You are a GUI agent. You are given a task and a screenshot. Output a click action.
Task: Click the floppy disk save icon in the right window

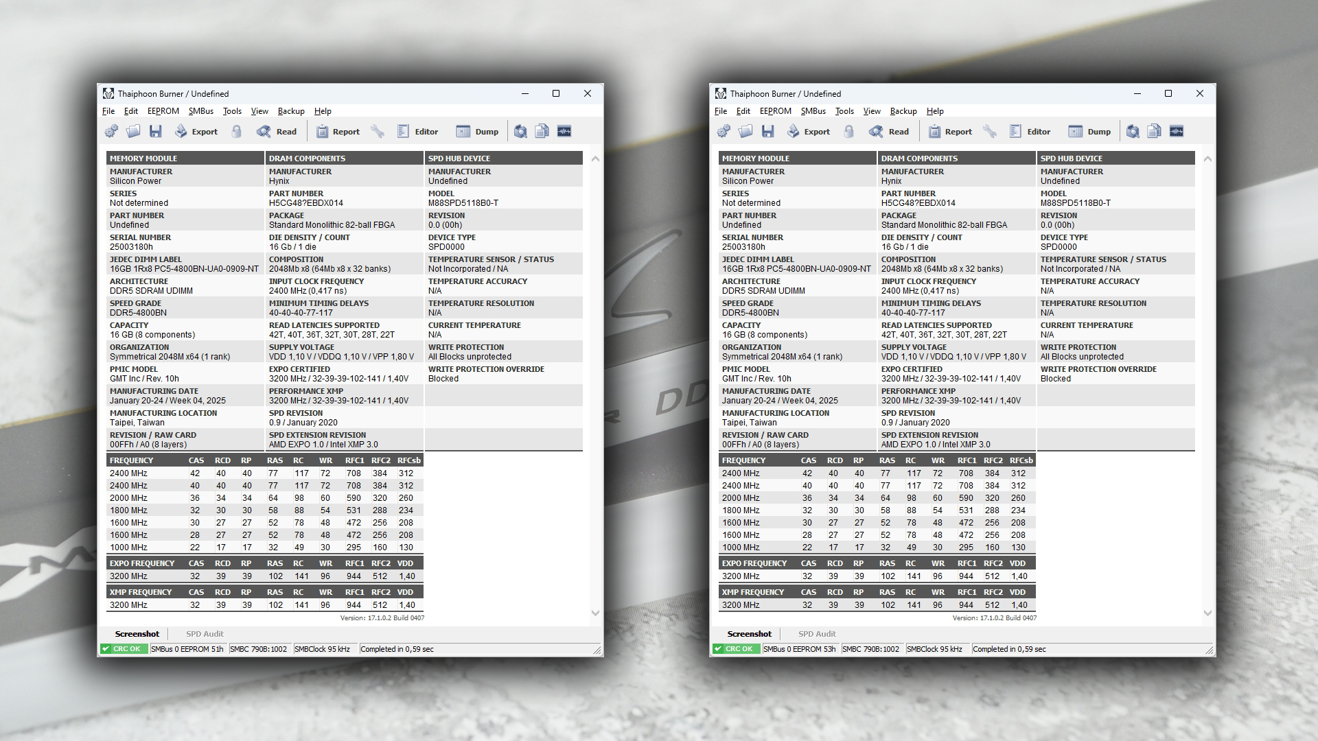pos(767,131)
